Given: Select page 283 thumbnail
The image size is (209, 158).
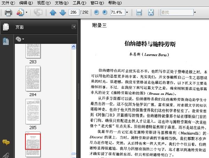Looking at the screenshot, I should tap(33, 51).
